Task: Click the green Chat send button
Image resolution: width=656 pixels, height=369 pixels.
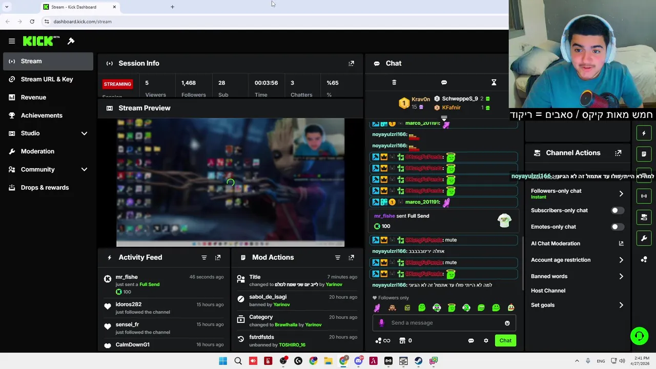Action: [505, 341]
